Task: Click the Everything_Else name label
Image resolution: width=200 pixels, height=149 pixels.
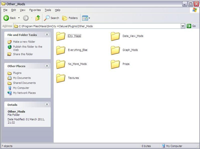Action: (x=77, y=50)
